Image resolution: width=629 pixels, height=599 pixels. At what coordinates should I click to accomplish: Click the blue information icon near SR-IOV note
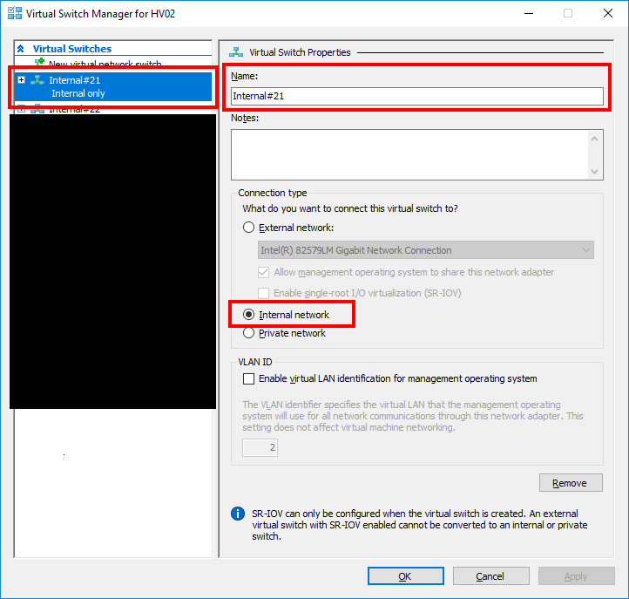[x=238, y=514]
